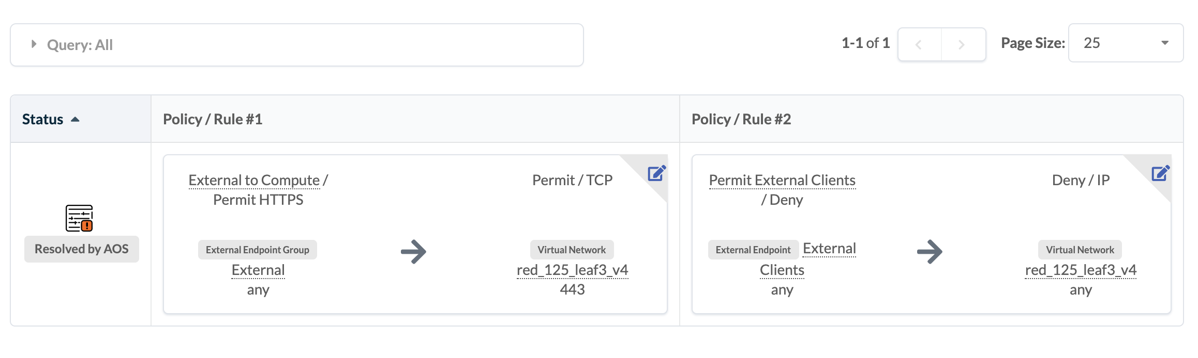Edit the Permit External Clients rule #2
Screen dimensions: 1198x358
1160,173
